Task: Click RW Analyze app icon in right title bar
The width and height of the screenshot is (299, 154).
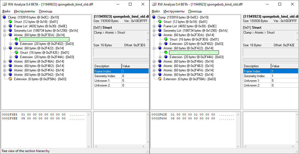Action: point(154,4)
